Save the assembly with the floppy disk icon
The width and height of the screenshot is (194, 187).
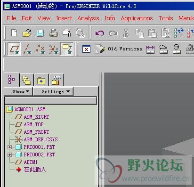pyautogui.click(x=40, y=33)
